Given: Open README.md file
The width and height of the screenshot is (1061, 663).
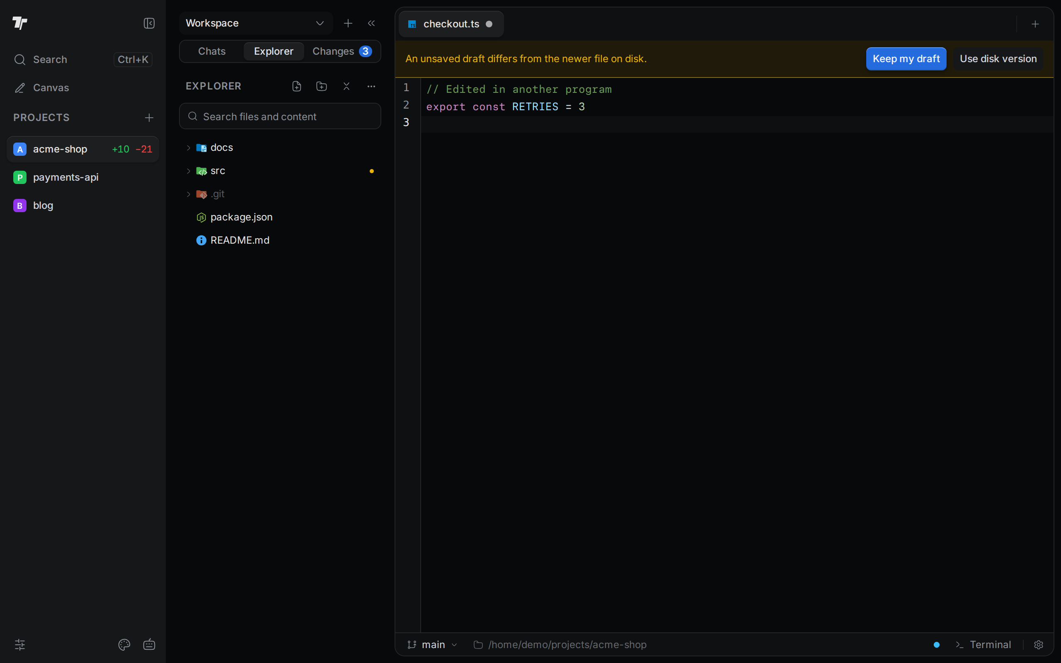Looking at the screenshot, I should [x=280, y=240].
